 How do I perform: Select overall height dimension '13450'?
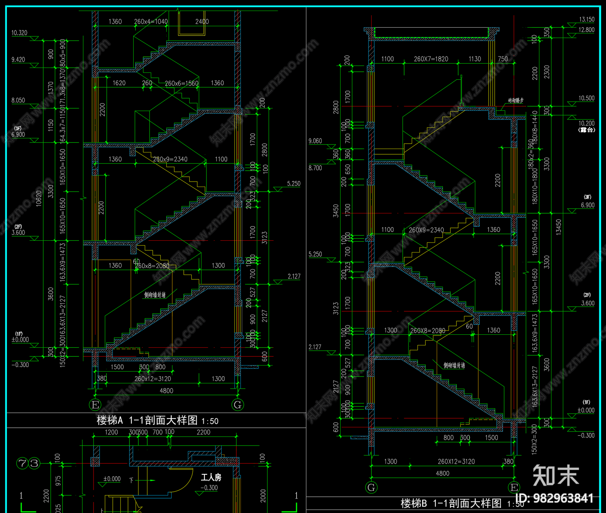click(558, 227)
